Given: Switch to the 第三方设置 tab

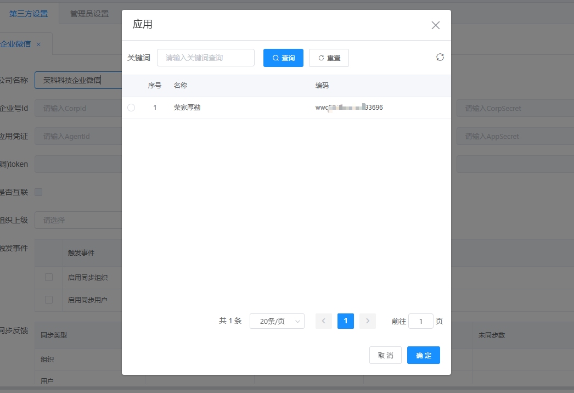Looking at the screenshot, I should [29, 14].
